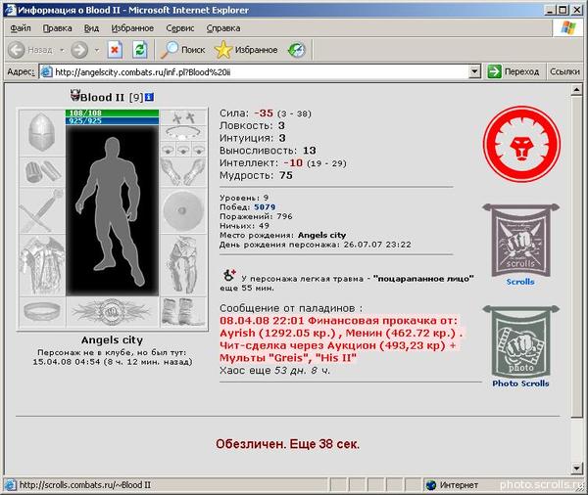Click the status bar page icon

[x=11, y=485]
